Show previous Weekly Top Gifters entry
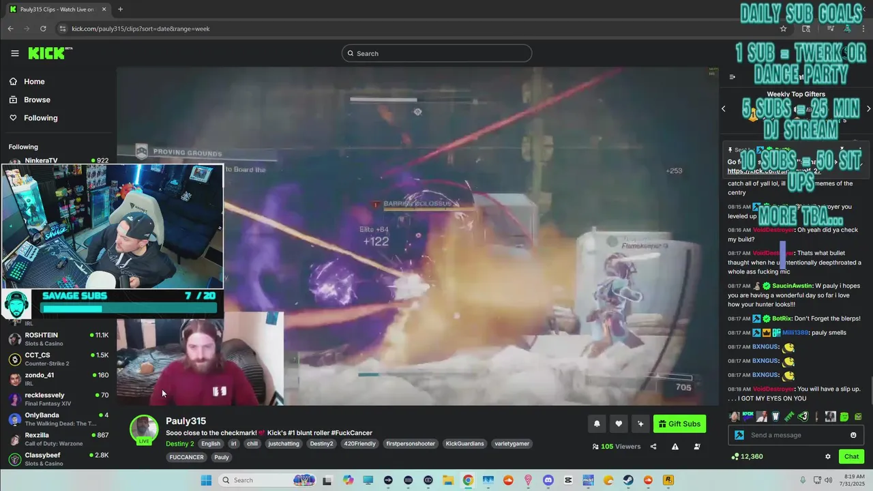Image resolution: width=873 pixels, height=491 pixels. (724, 109)
